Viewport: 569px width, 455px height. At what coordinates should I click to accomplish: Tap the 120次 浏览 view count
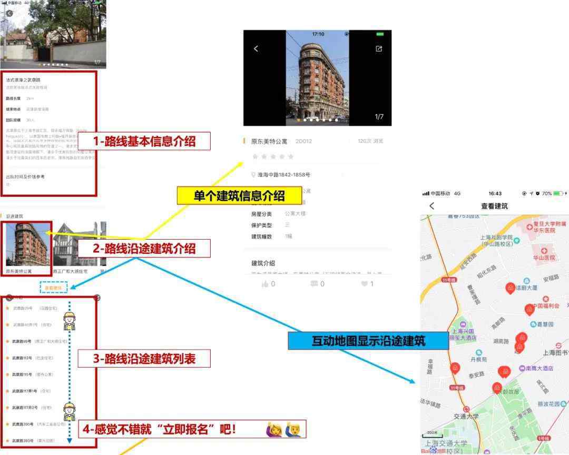370,141
